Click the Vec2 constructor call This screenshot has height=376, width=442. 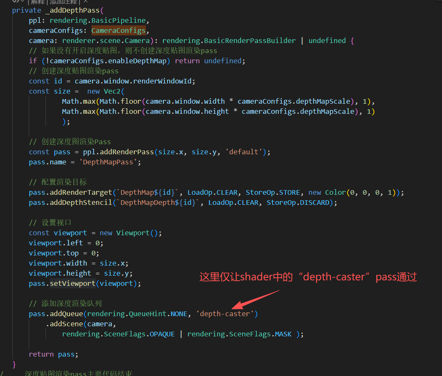[x=112, y=91]
